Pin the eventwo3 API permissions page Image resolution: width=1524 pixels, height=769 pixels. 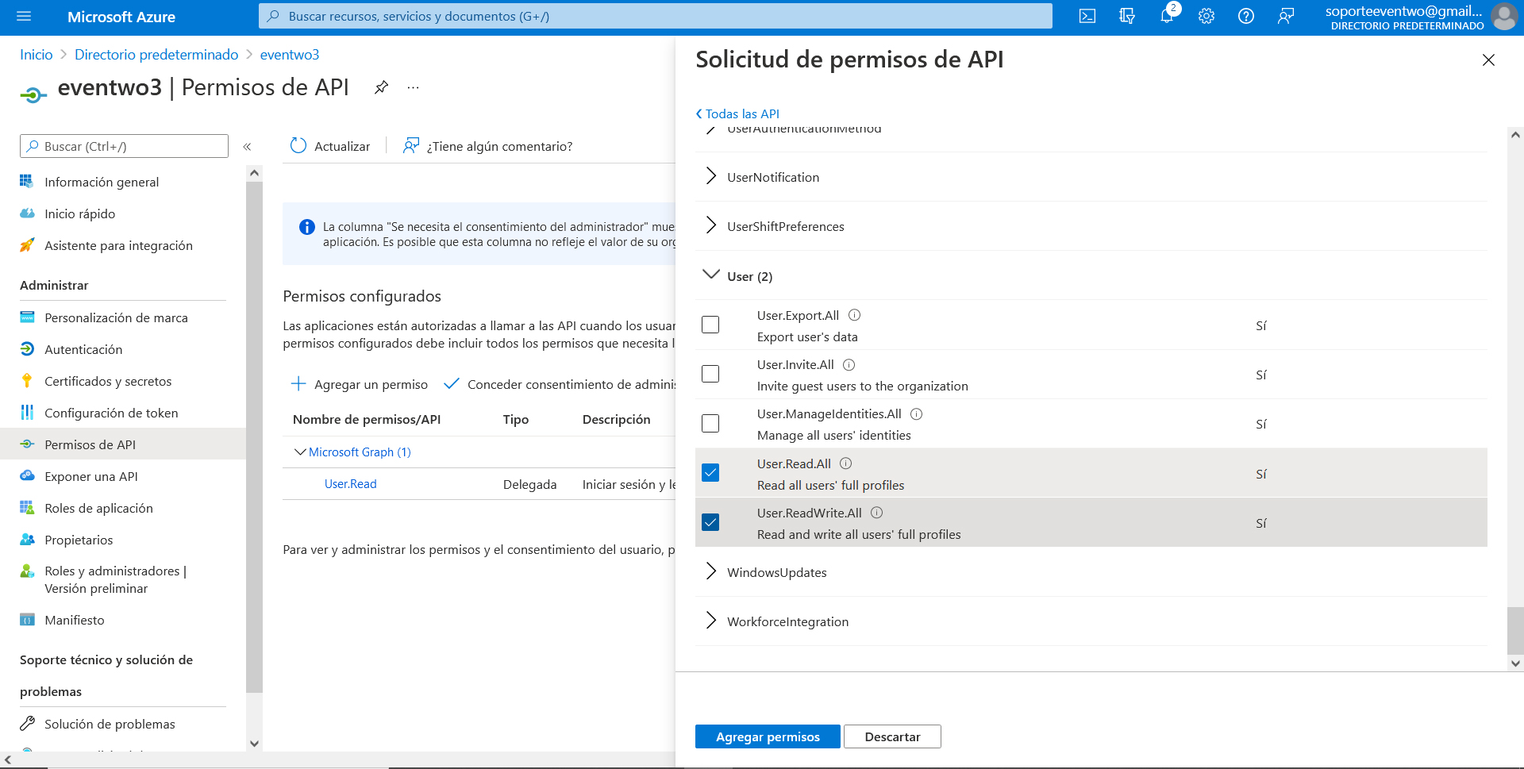coord(382,87)
